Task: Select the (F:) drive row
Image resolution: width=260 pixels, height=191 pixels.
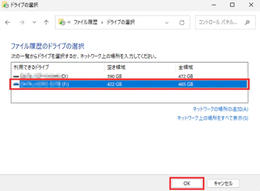Action: 130,84
